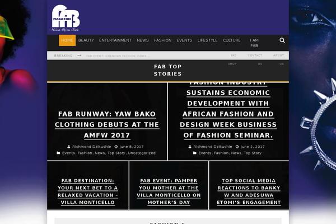The height and width of the screenshot is (224, 336).
Task: Click author Richmond Dzikushie on seminar story
Action: point(213,147)
